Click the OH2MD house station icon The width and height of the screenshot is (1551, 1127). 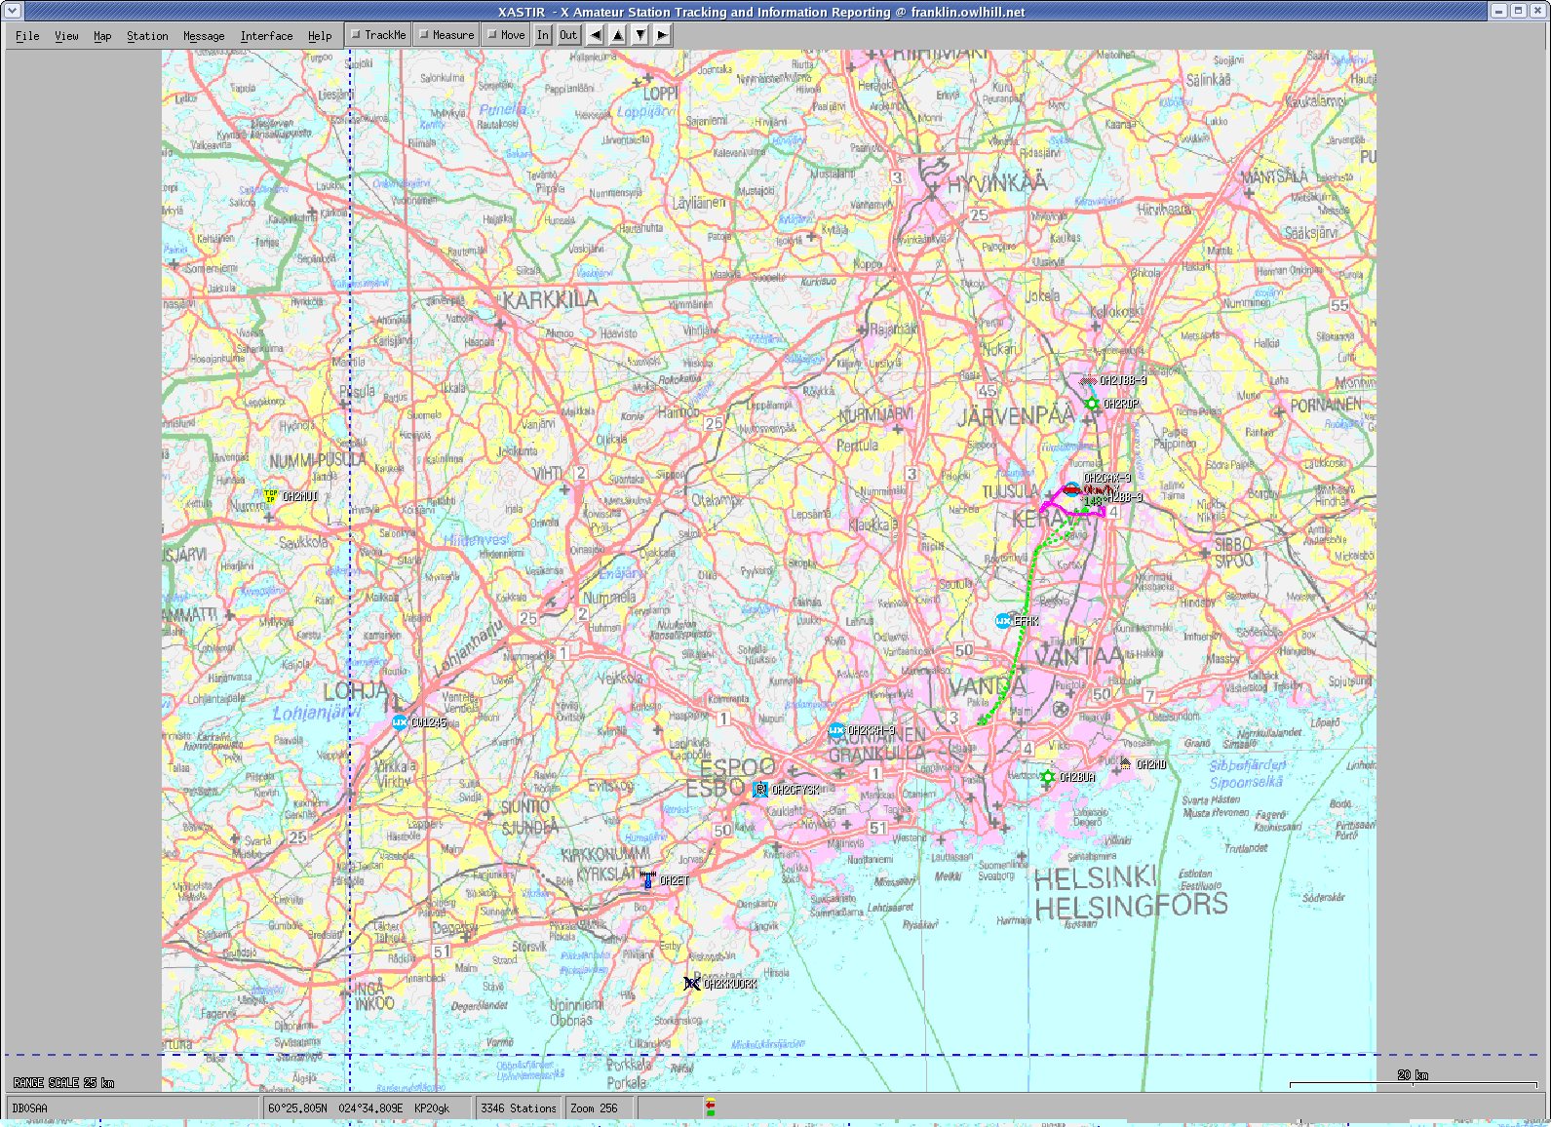(1126, 764)
